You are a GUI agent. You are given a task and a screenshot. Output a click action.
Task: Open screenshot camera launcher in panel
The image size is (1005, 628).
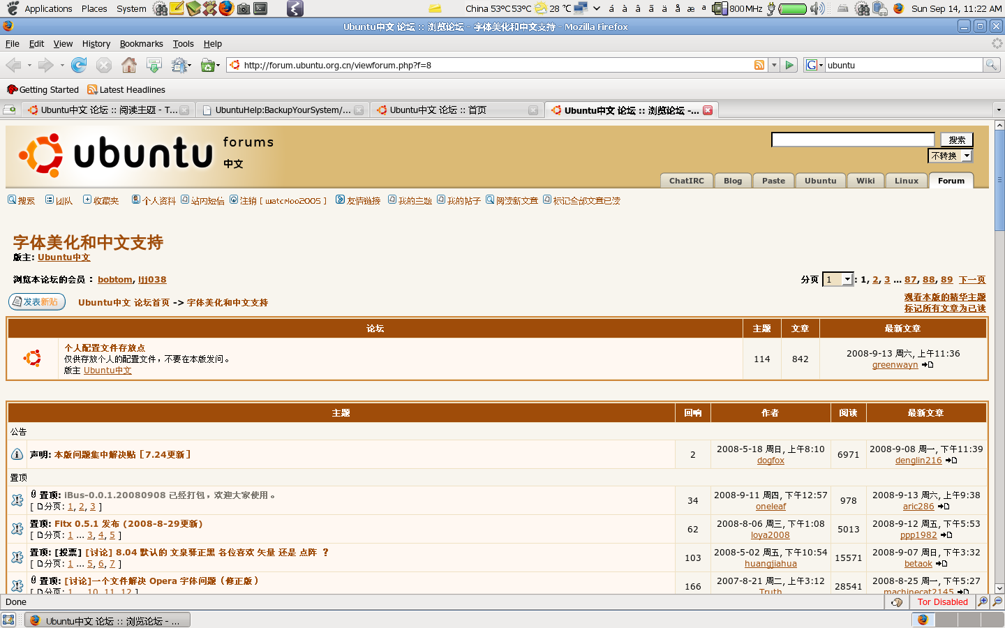pyautogui.click(x=243, y=8)
